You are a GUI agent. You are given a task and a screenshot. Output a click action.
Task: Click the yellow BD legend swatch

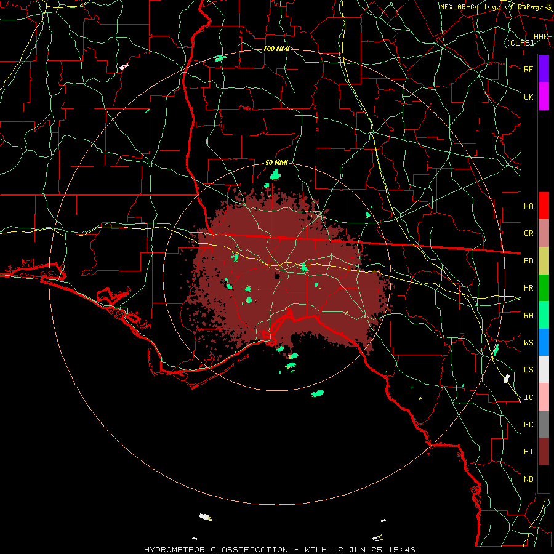[x=544, y=261]
